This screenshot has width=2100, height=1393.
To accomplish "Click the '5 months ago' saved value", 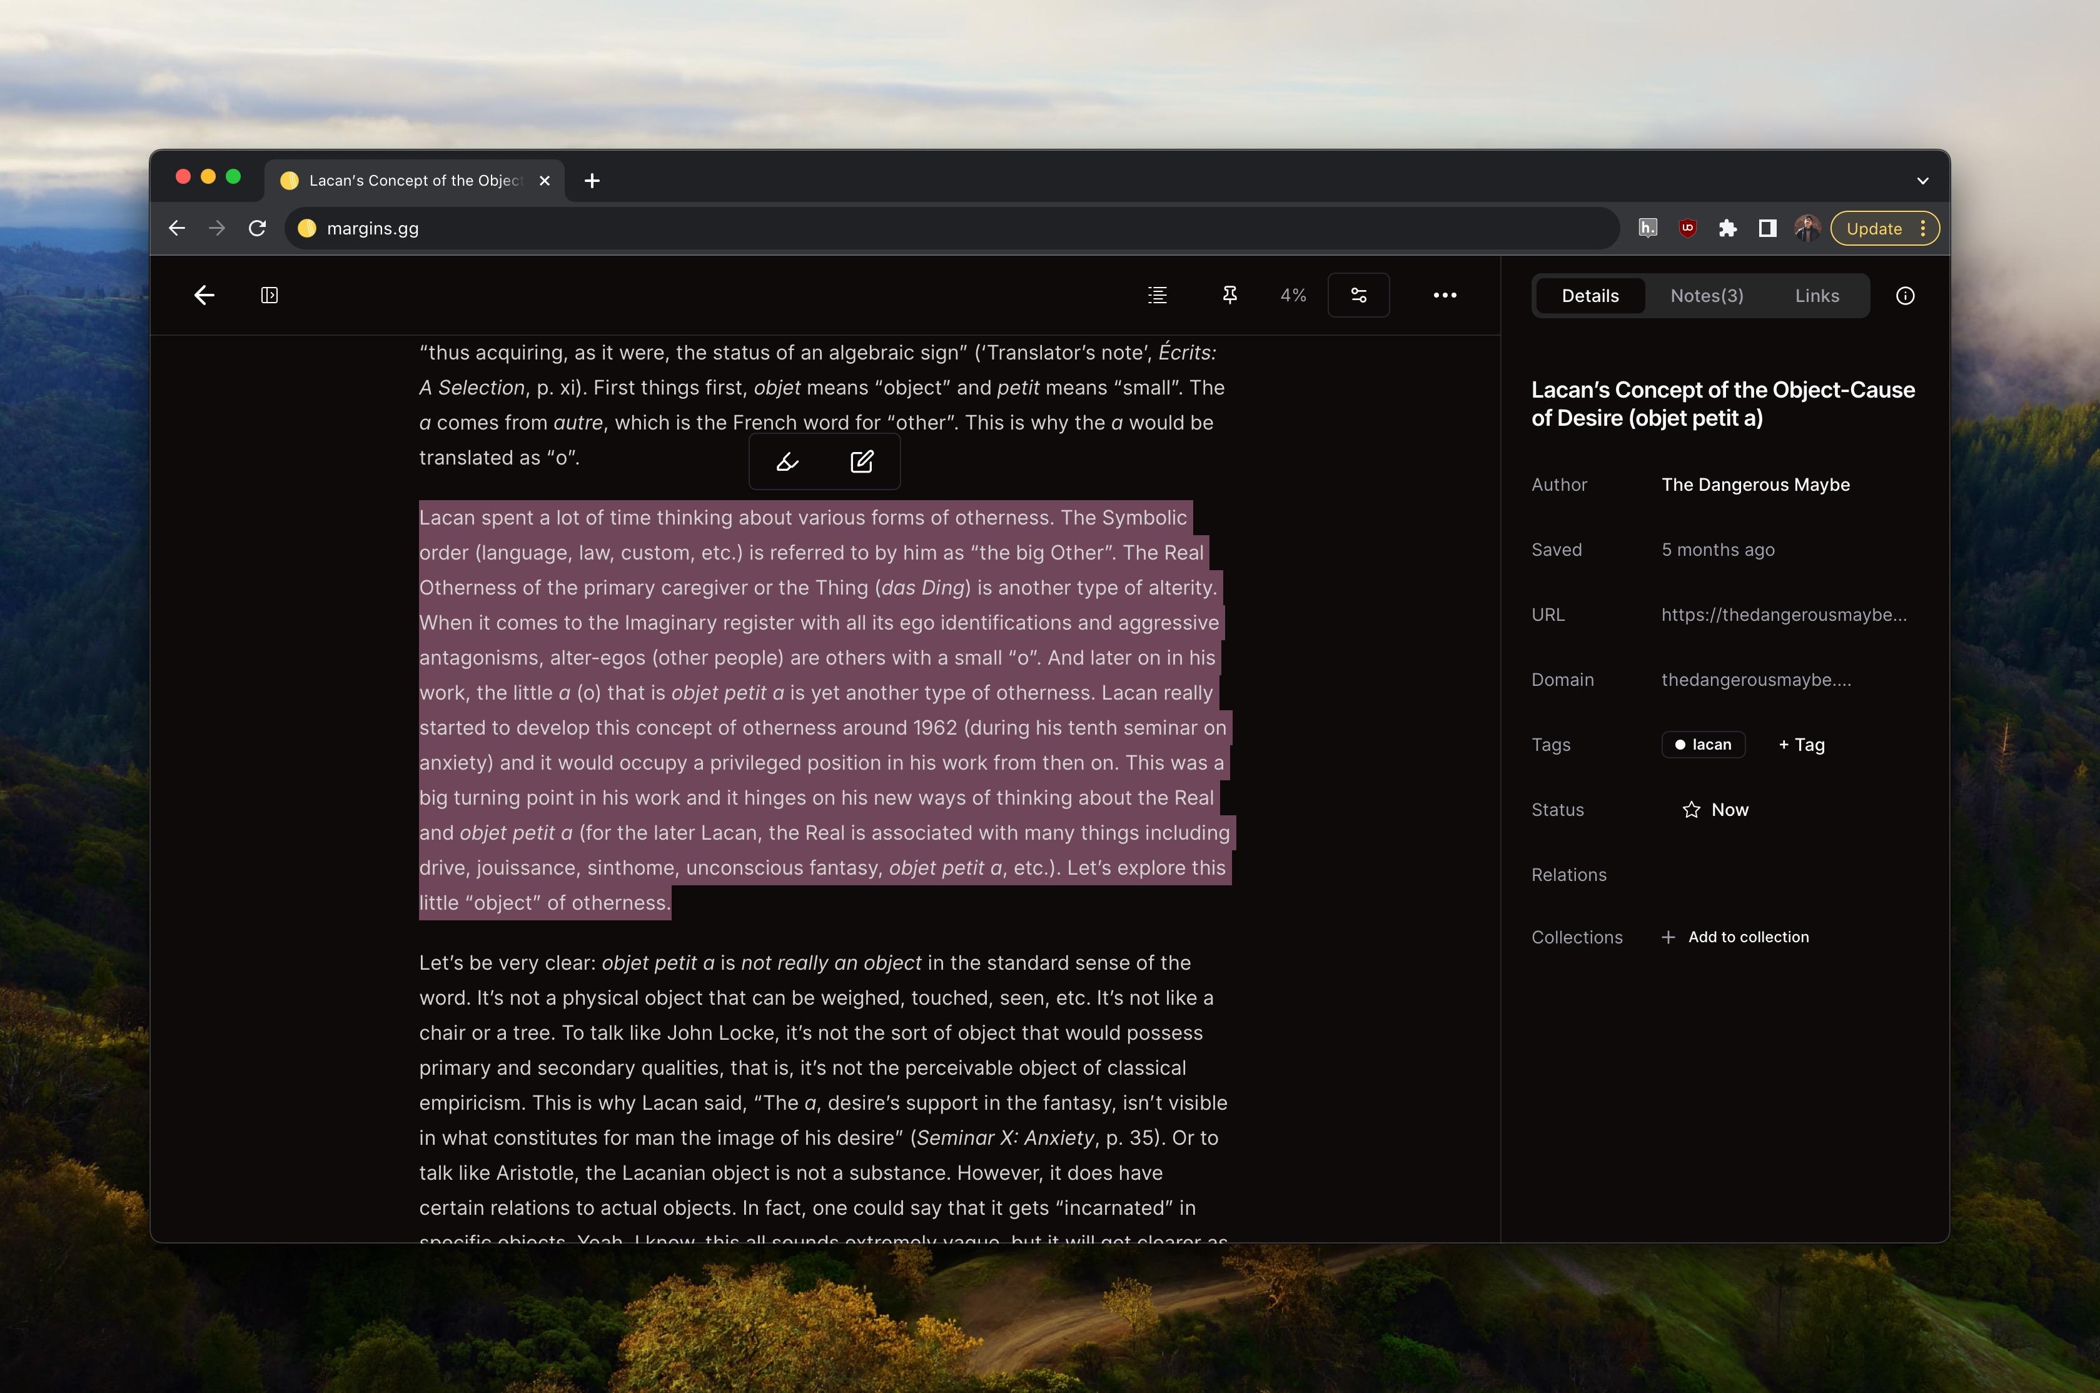I will coord(1718,550).
